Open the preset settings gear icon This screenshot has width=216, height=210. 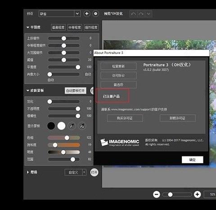click(95, 14)
